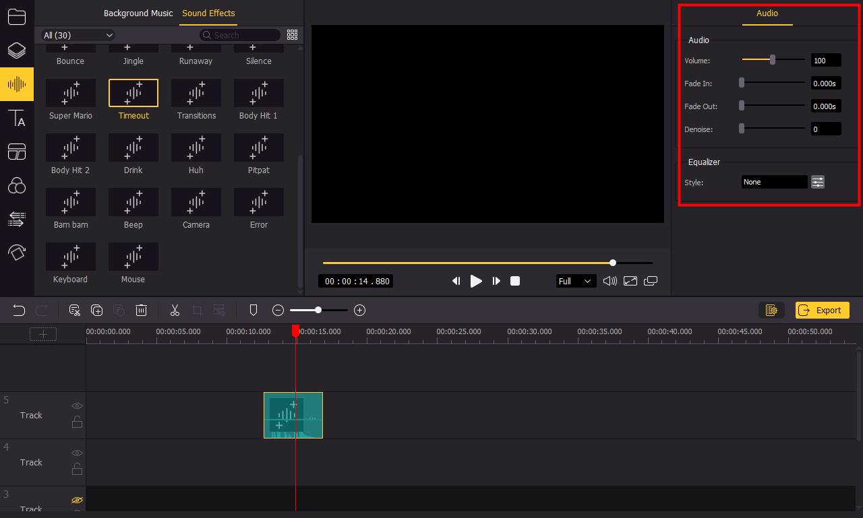Viewport: 863px width, 518px height.
Task: Add a marker with the marker icon
Action: pyautogui.click(x=254, y=311)
